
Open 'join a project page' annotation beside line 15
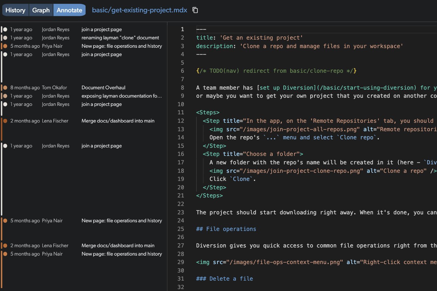[x=102, y=146]
